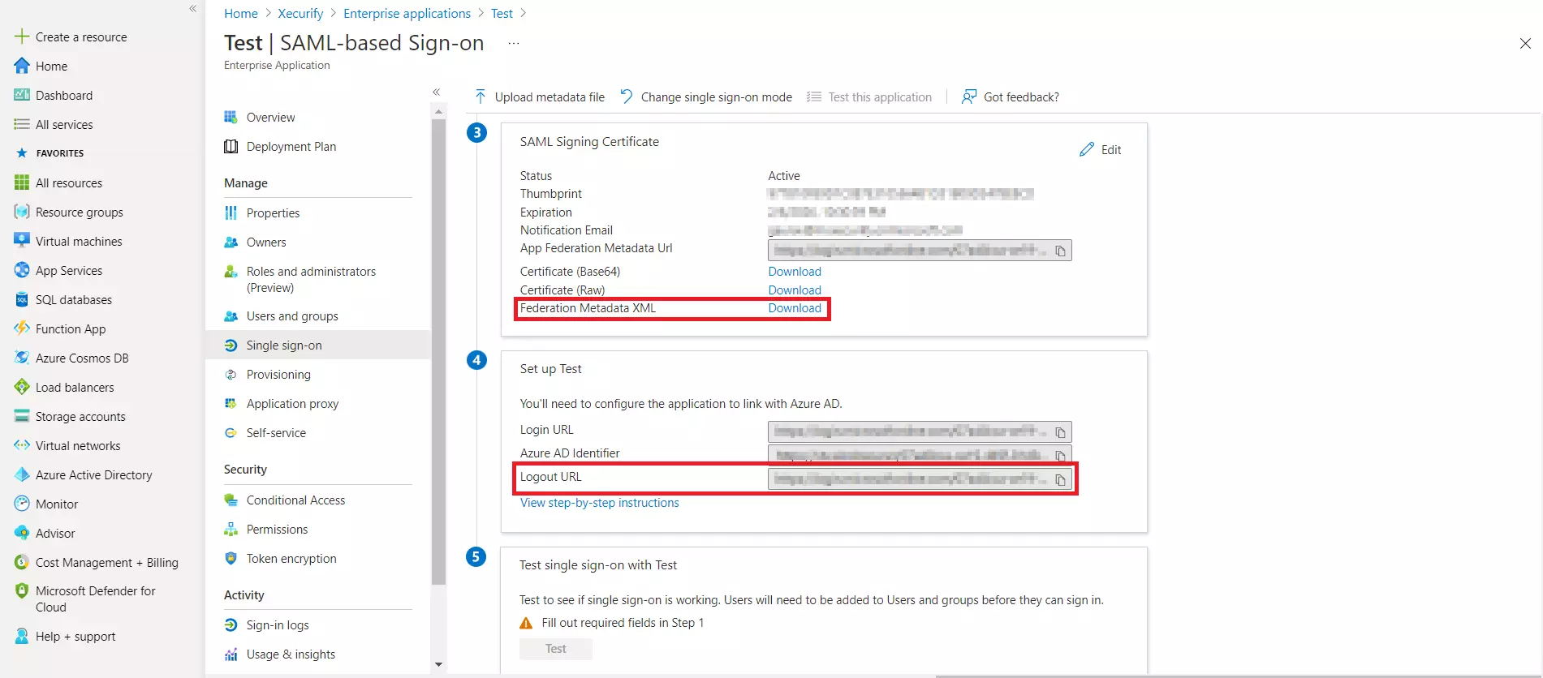1543x678 pixels.
Task: Open Virtual networks icon
Action: (x=22, y=445)
